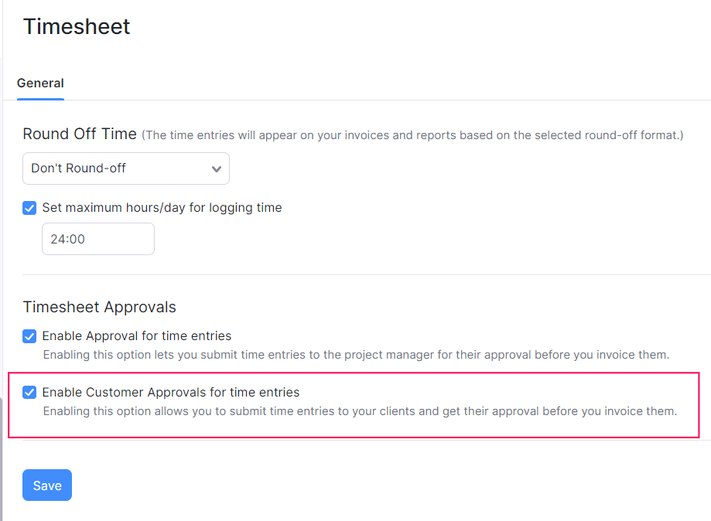Click the checkmark icon for approval time entries
Screen dimensions: 711x521
pyautogui.click(x=29, y=336)
